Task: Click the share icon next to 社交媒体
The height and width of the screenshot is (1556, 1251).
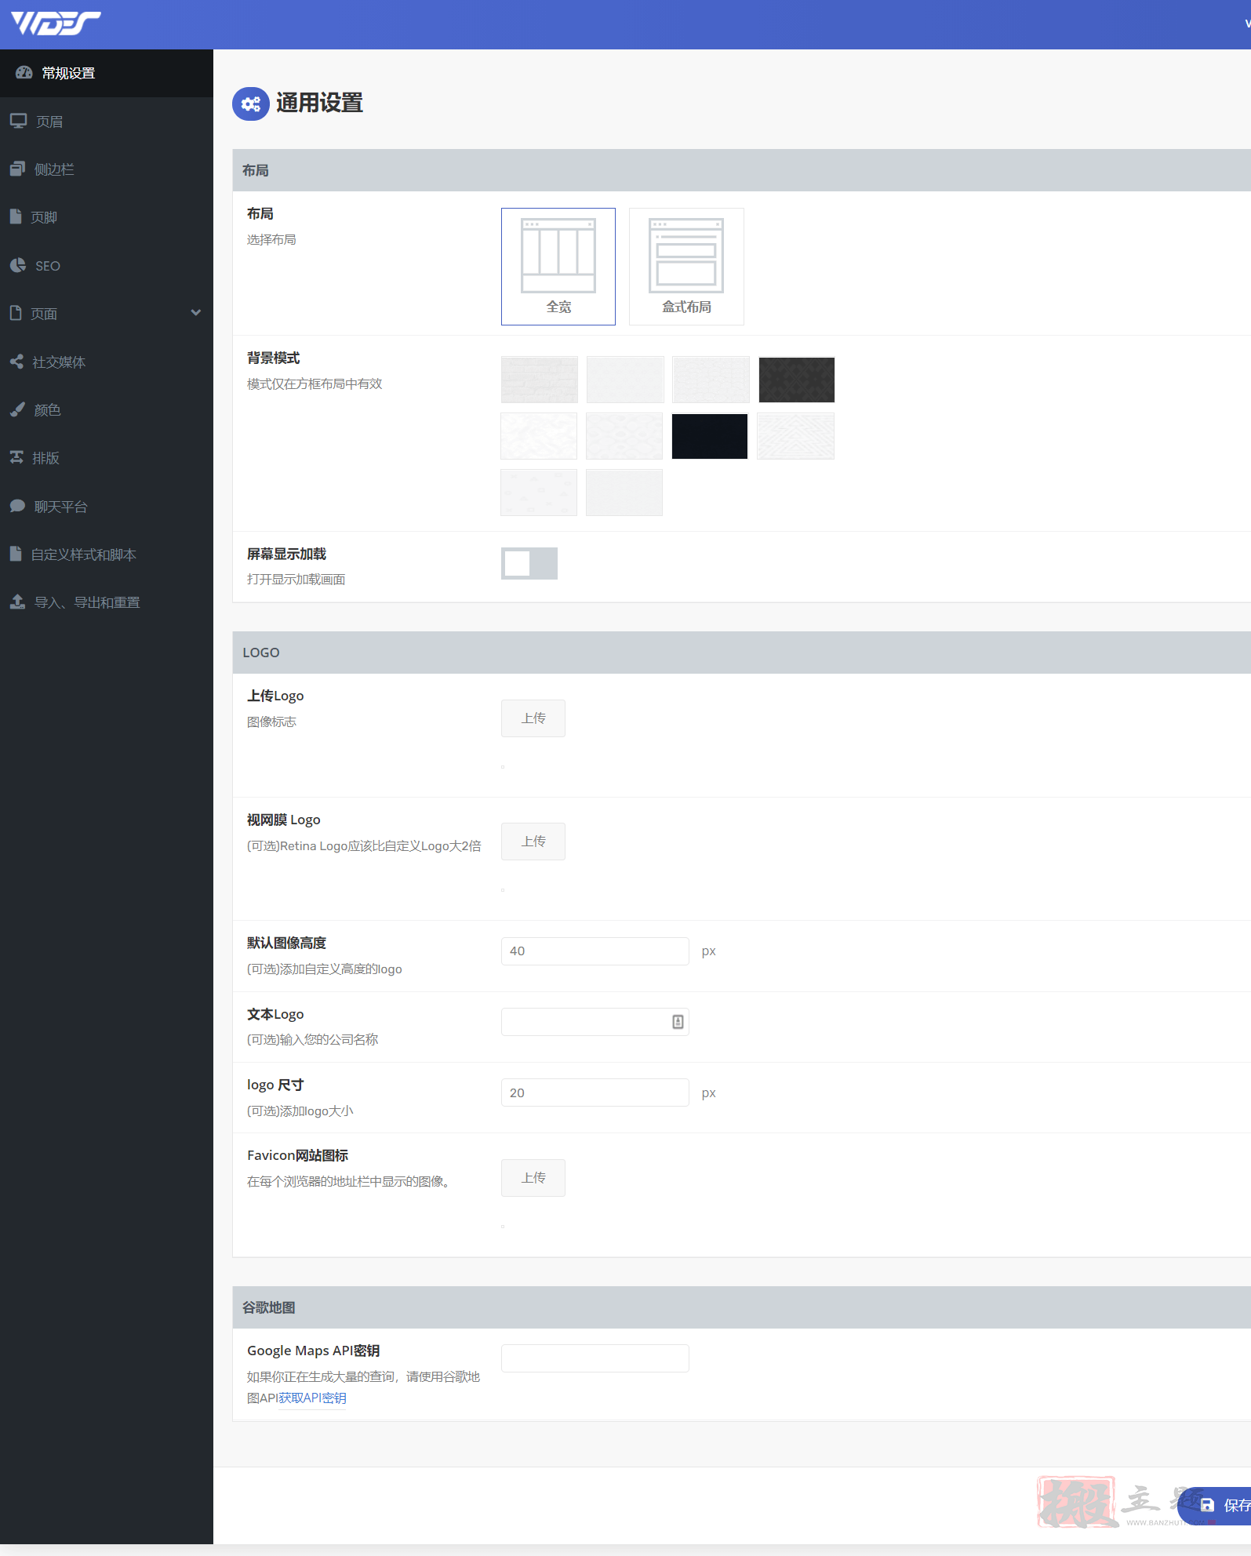Action: tap(16, 362)
